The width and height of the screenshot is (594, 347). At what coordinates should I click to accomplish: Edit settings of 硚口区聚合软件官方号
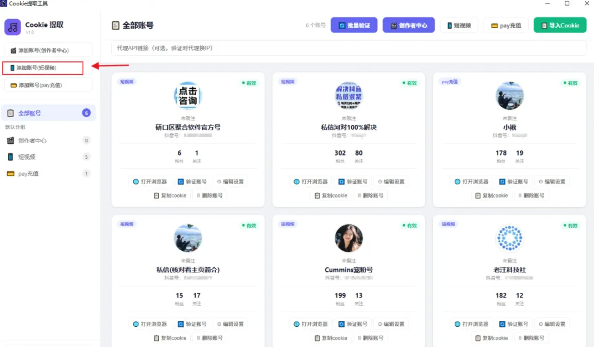[230, 182]
